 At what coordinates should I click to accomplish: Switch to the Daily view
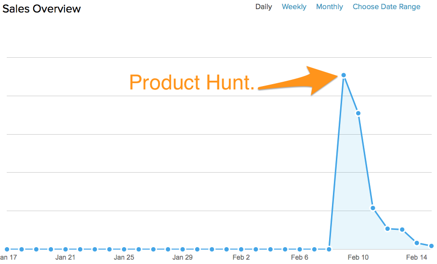pyautogui.click(x=264, y=7)
